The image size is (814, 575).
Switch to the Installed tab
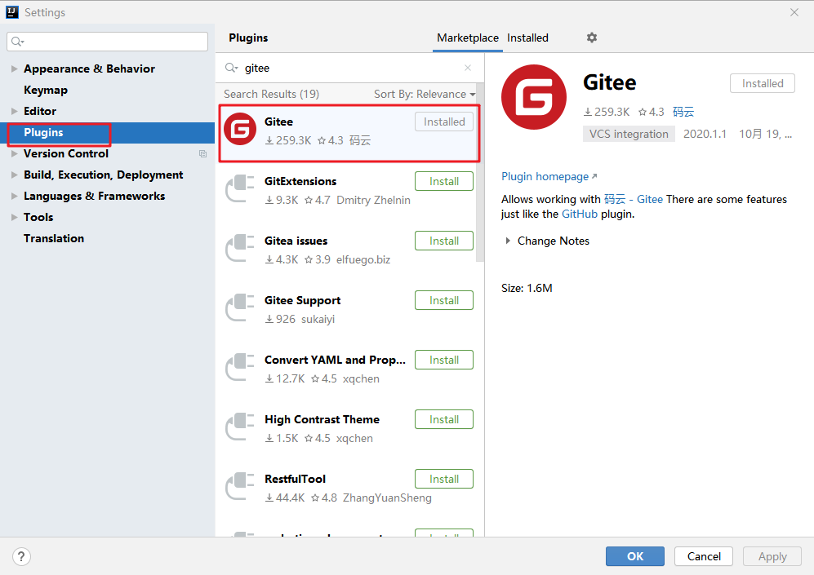click(x=527, y=38)
